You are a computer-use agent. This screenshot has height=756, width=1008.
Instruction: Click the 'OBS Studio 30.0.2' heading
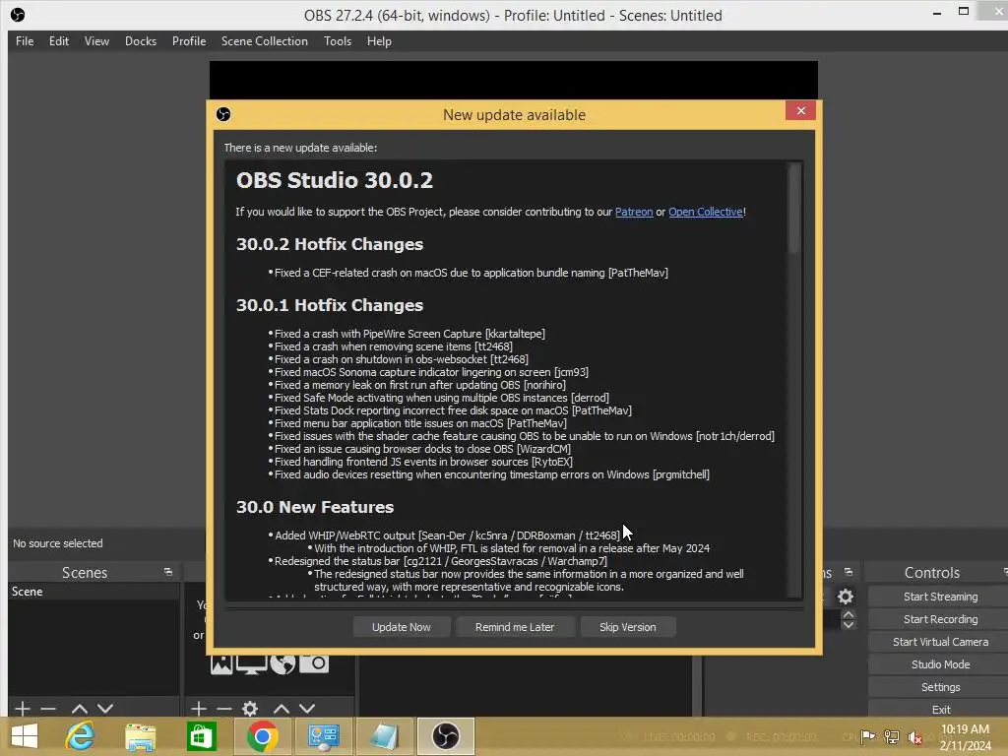[335, 180]
